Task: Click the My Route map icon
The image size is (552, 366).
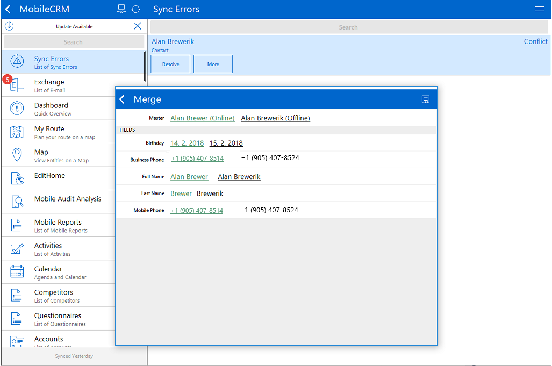Action: 17,132
